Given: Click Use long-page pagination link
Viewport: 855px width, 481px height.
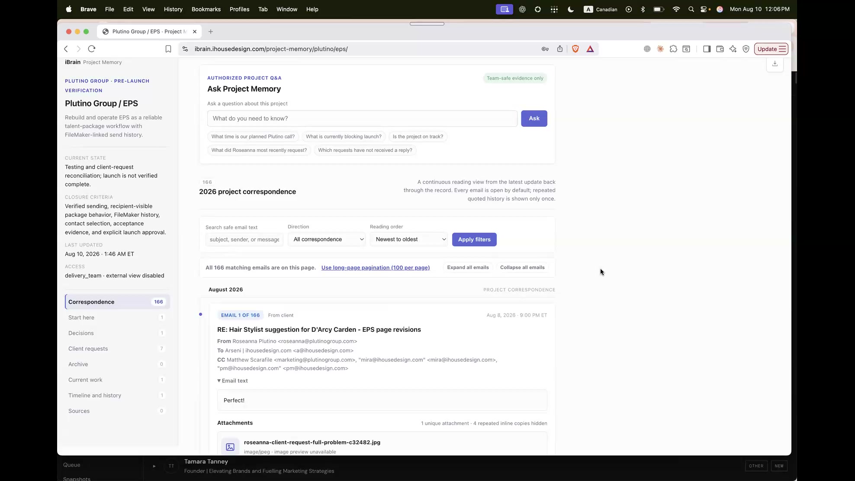Looking at the screenshot, I should point(376,268).
